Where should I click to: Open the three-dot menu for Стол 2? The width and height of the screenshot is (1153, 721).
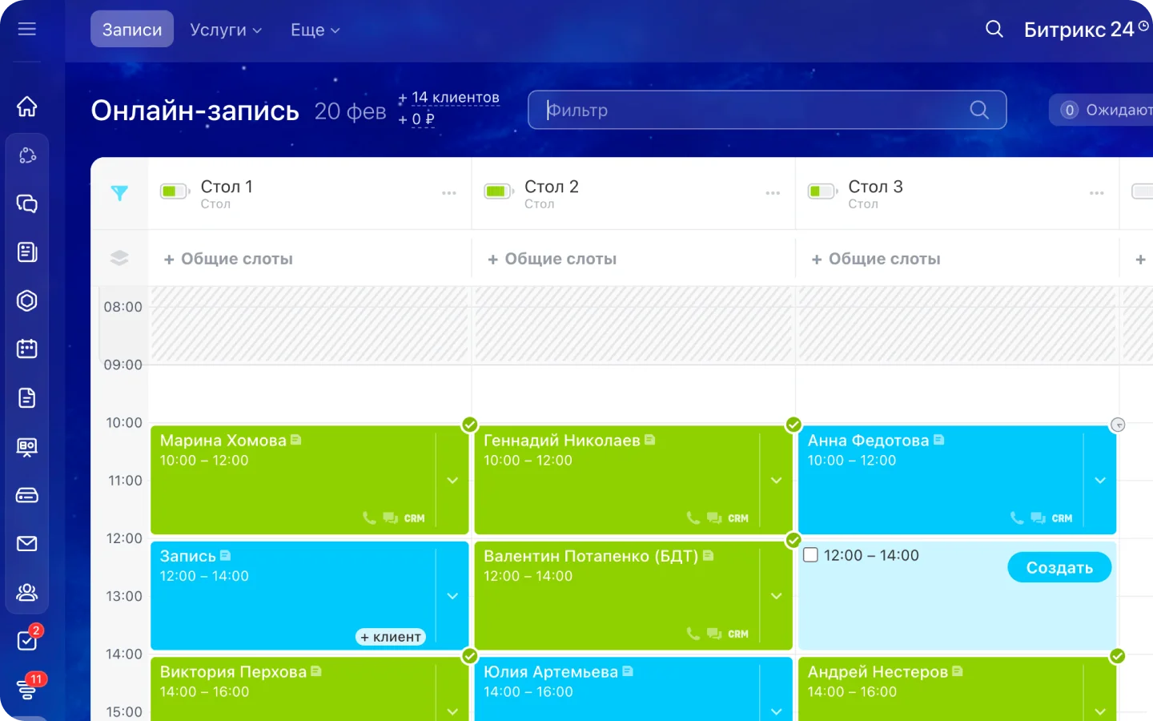click(773, 193)
